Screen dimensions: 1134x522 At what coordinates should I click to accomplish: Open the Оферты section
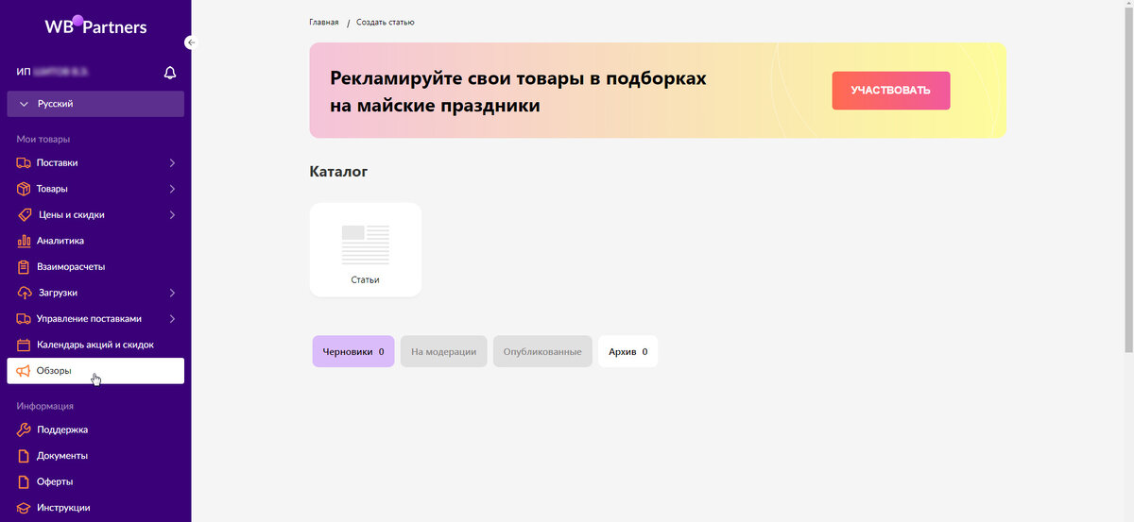tap(95, 481)
